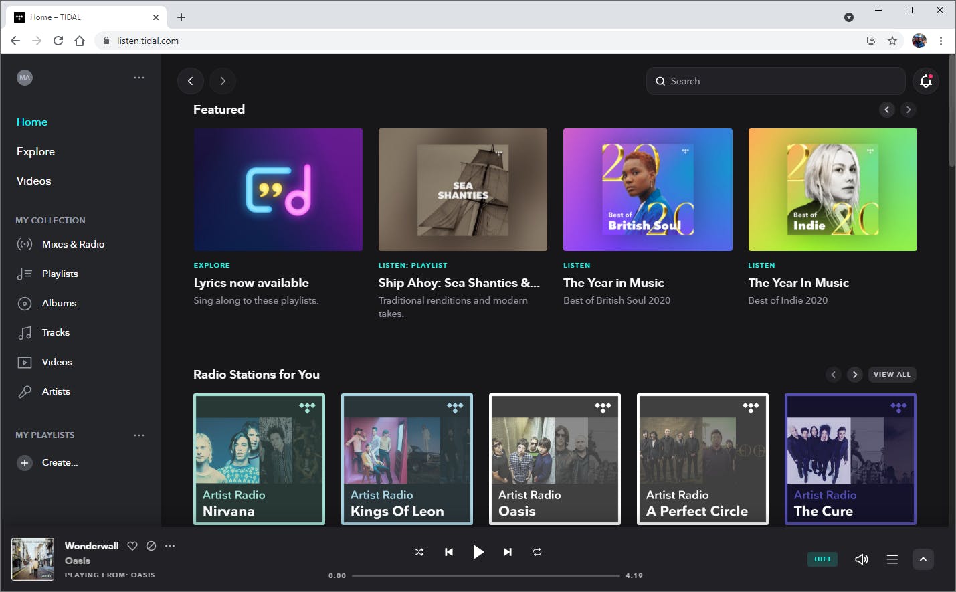This screenshot has width=956, height=592.
Task: Open Explore in sidebar
Action: (36, 151)
